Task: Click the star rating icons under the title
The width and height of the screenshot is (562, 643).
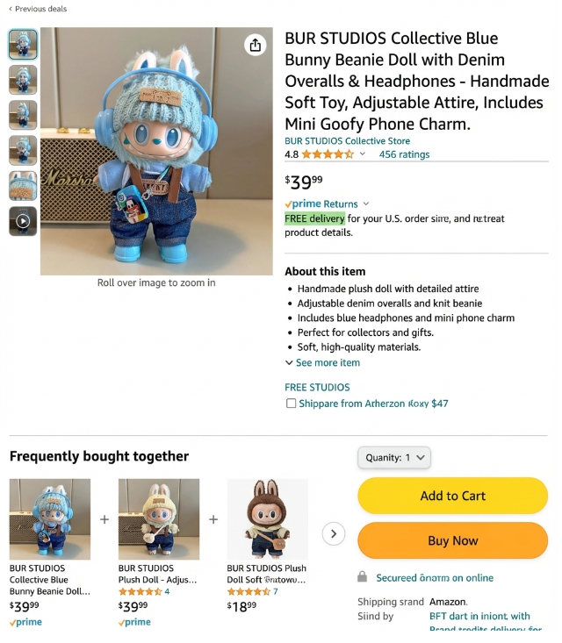Action: (x=328, y=154)
